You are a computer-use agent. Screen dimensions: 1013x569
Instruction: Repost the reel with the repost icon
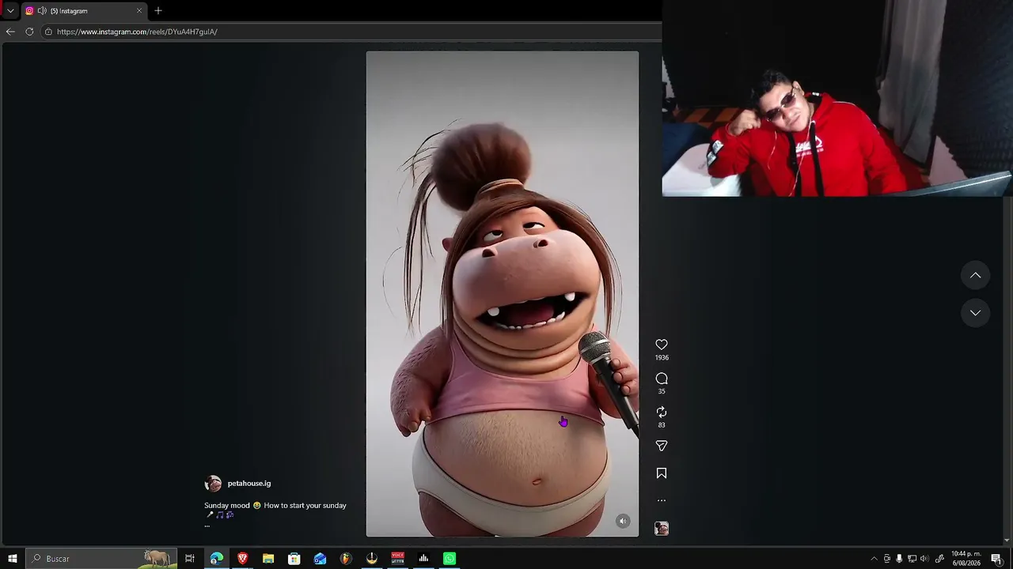pos(662,413)
